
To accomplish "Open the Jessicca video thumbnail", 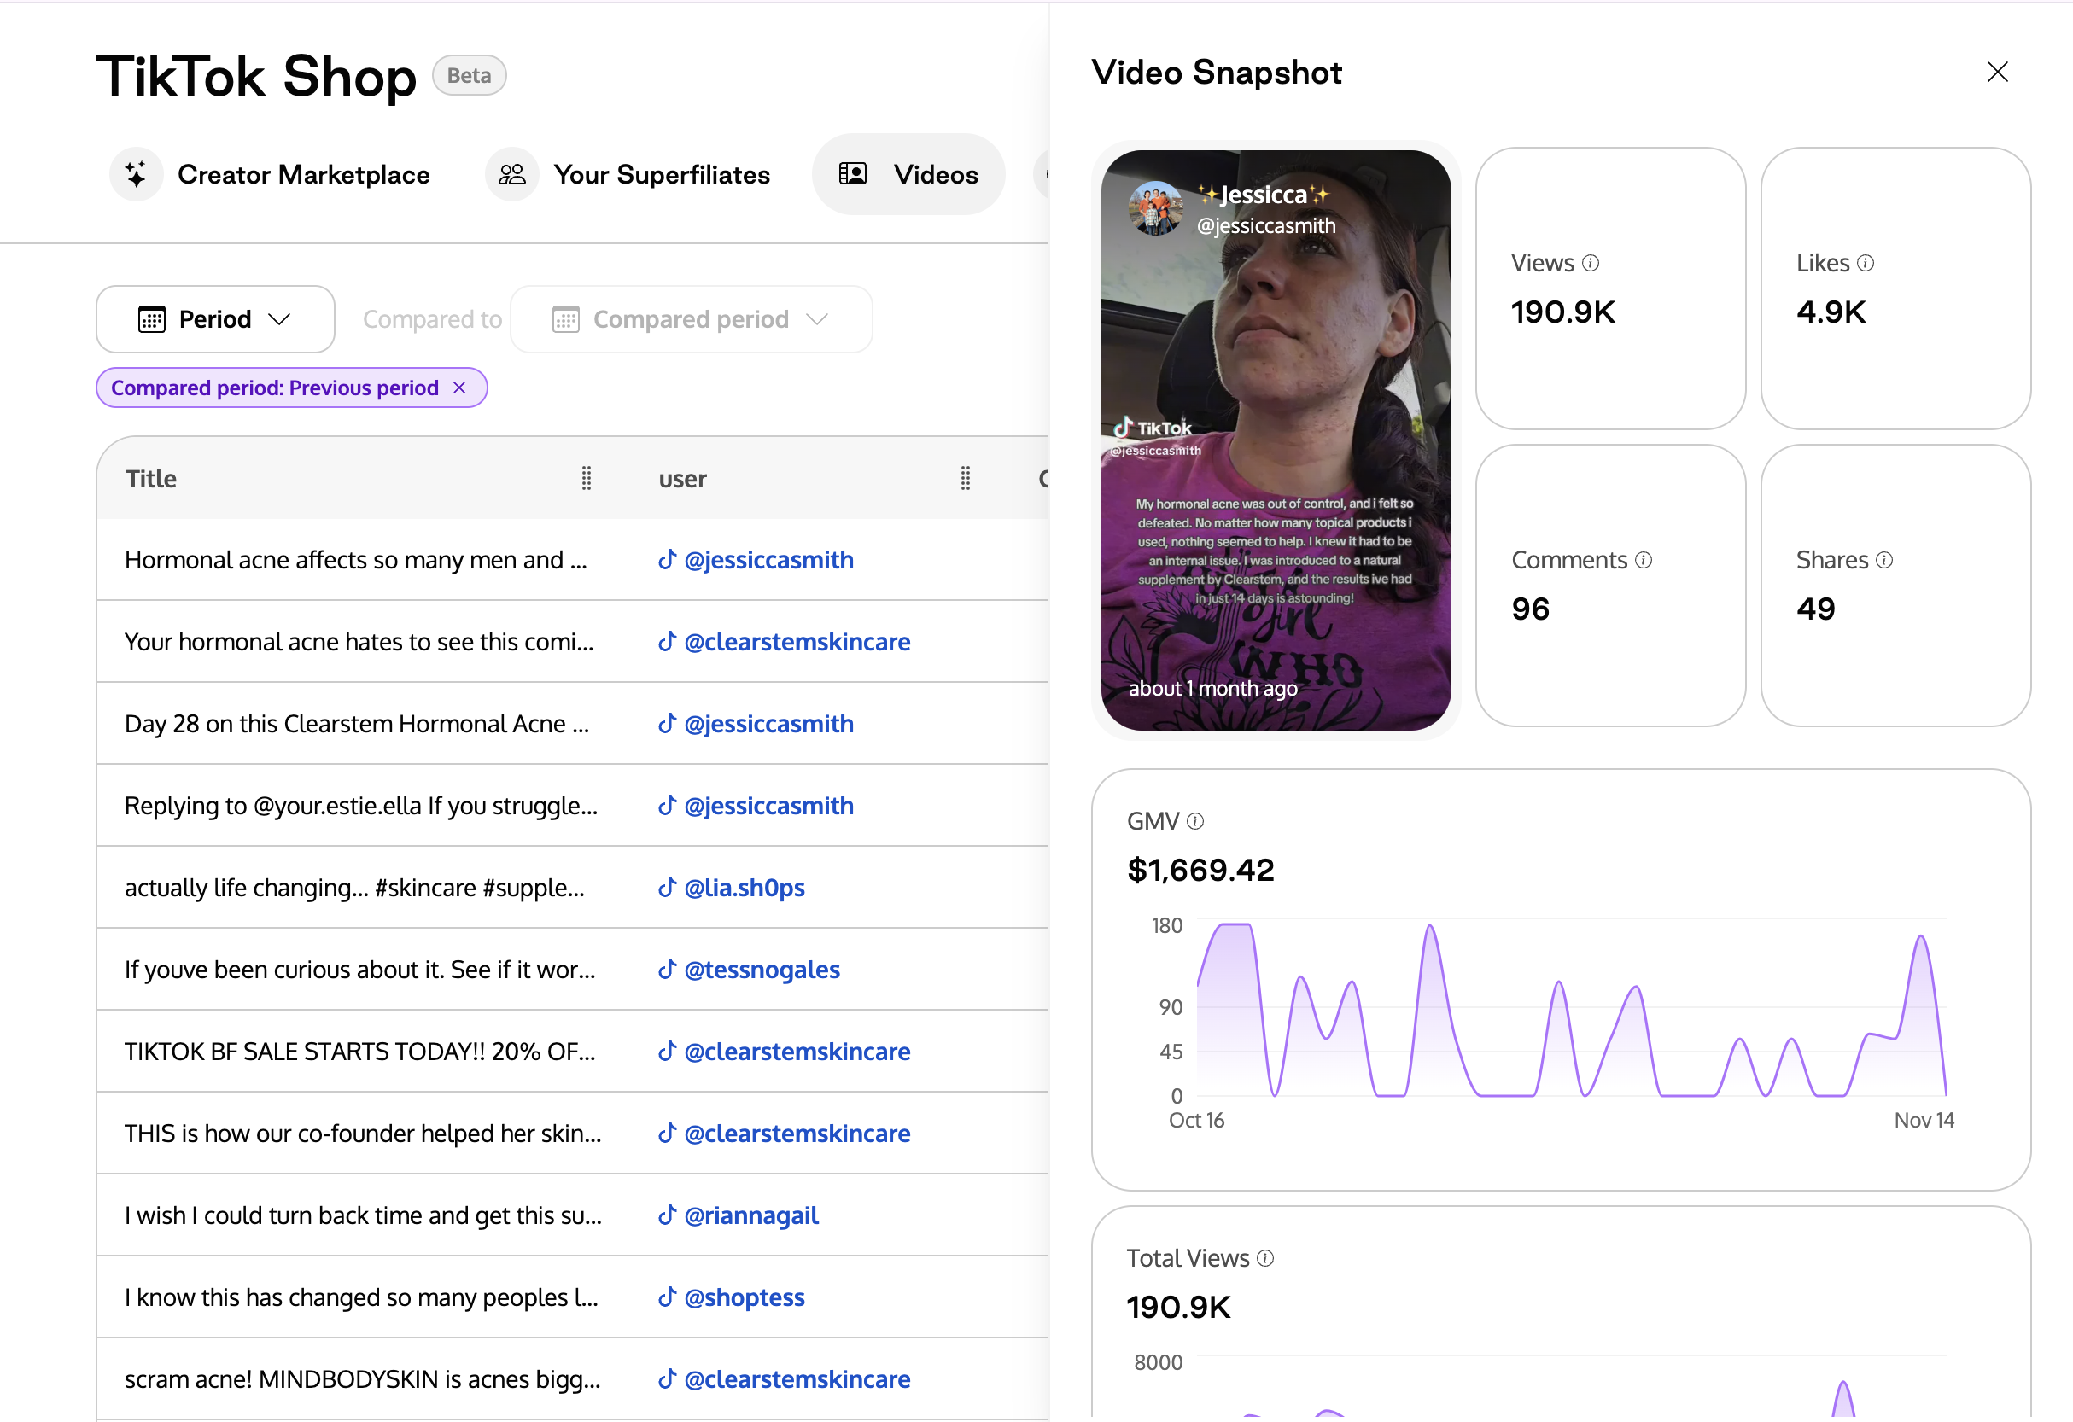I will (x=1276, y=440).
